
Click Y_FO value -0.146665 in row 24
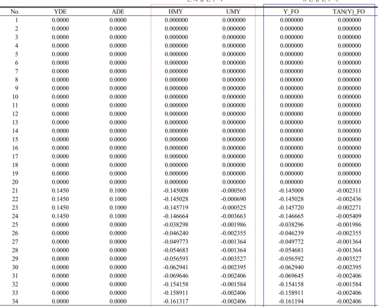tap(291, 216)
